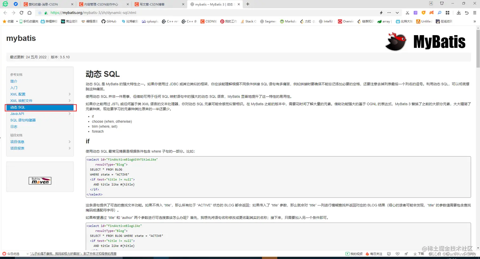The height and width of the screenshot is (259, 480).
Task: Click the 收藏 star bookmark button
Action: click(8, 21)
